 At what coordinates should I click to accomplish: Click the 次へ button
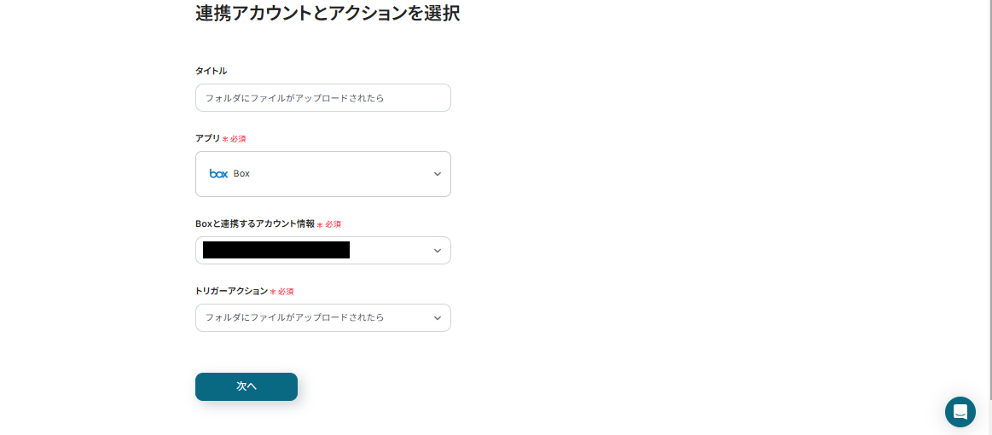247,386
